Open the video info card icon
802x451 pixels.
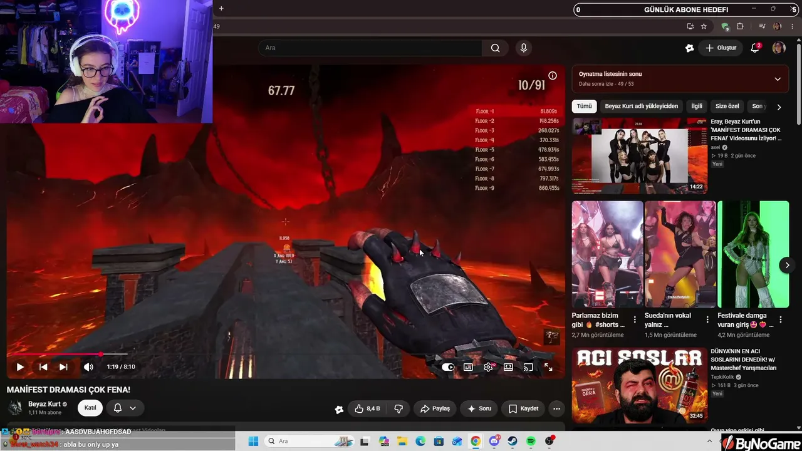point(553,76)
